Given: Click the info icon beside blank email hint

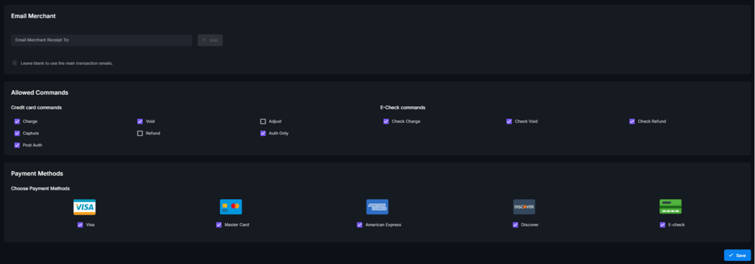Looking at the screenshot, I should (14, 63).
